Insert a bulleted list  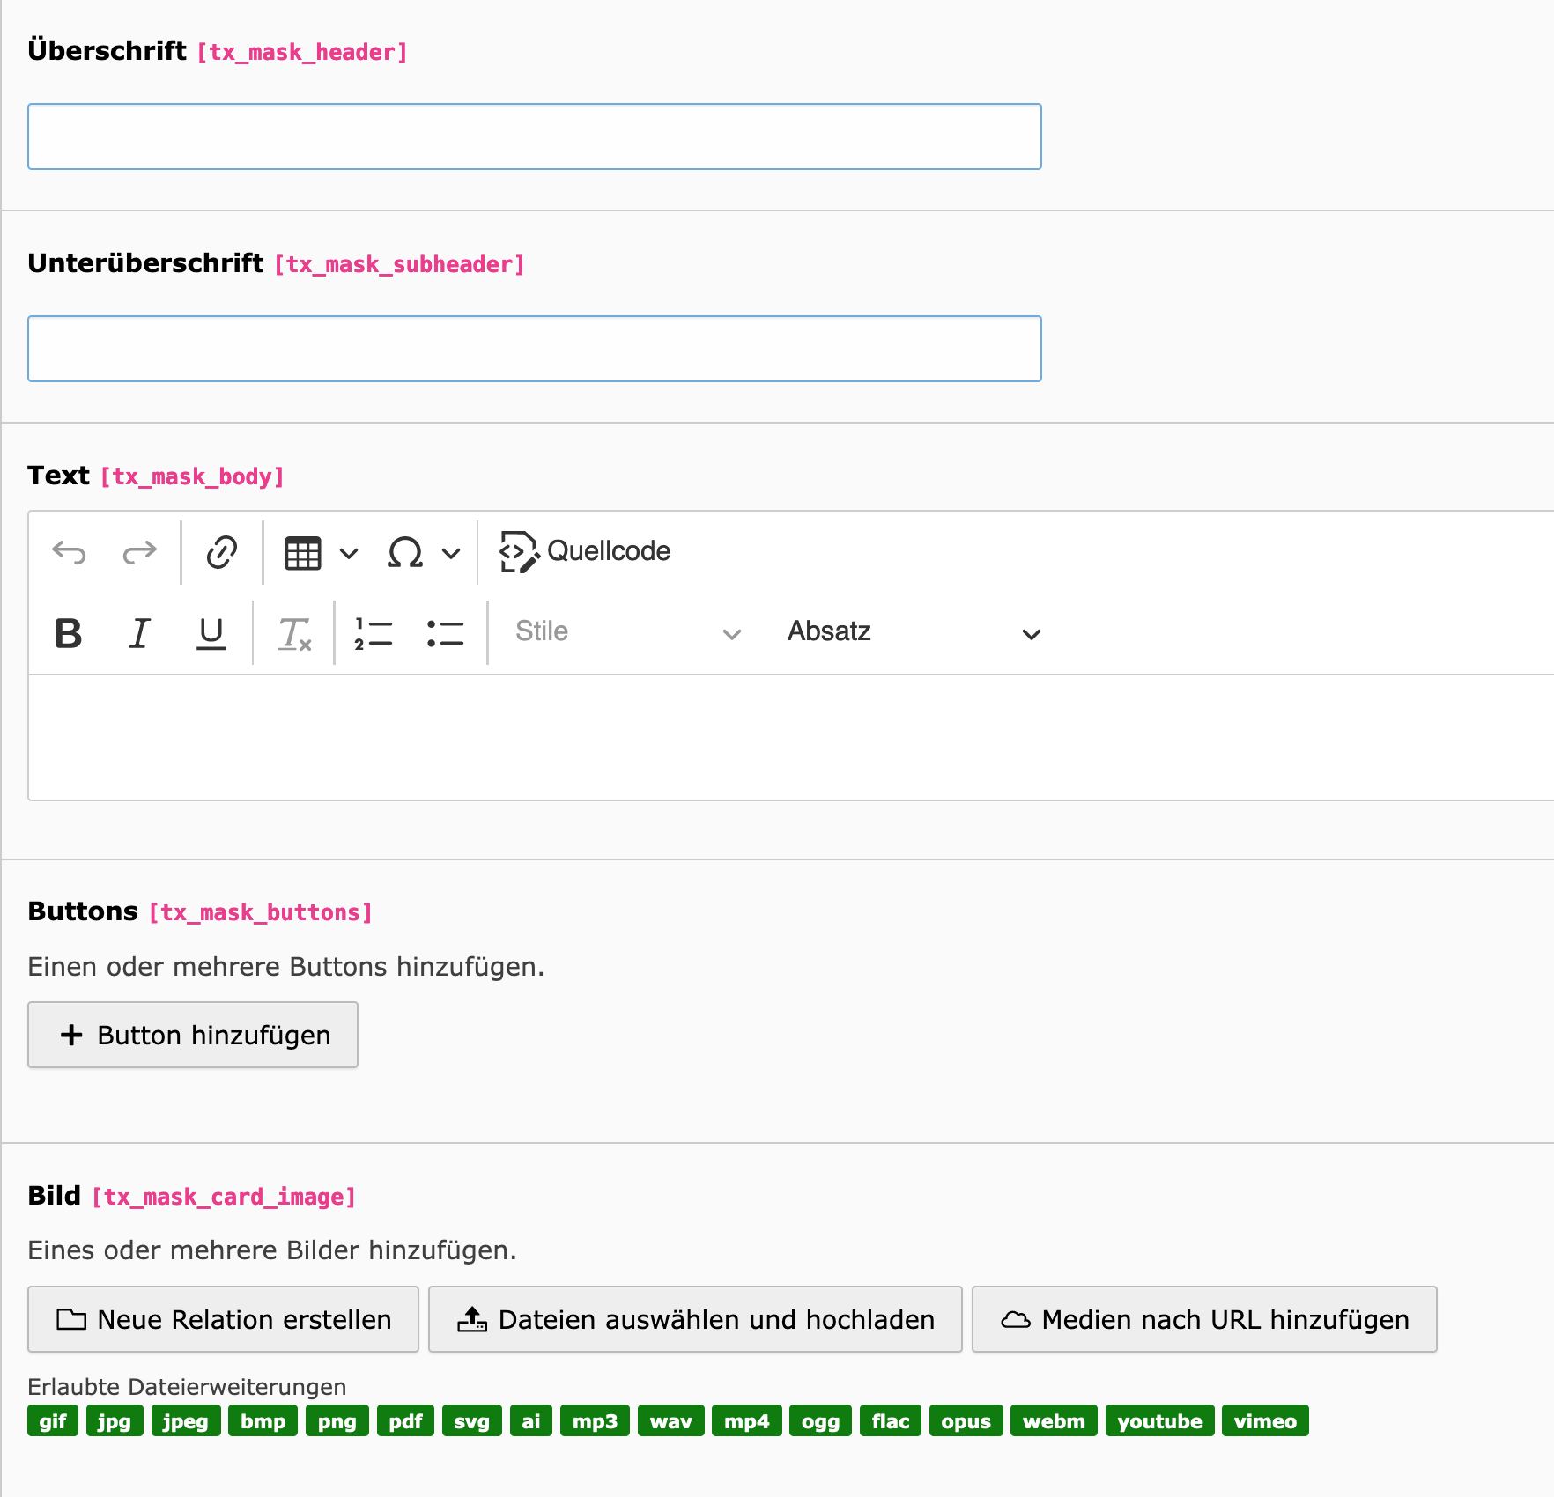point(445,633)
